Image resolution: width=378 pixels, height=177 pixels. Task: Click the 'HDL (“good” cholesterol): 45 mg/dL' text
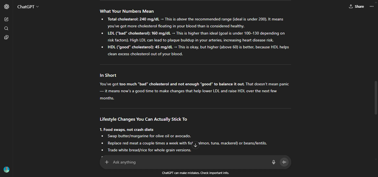[140, 47]
